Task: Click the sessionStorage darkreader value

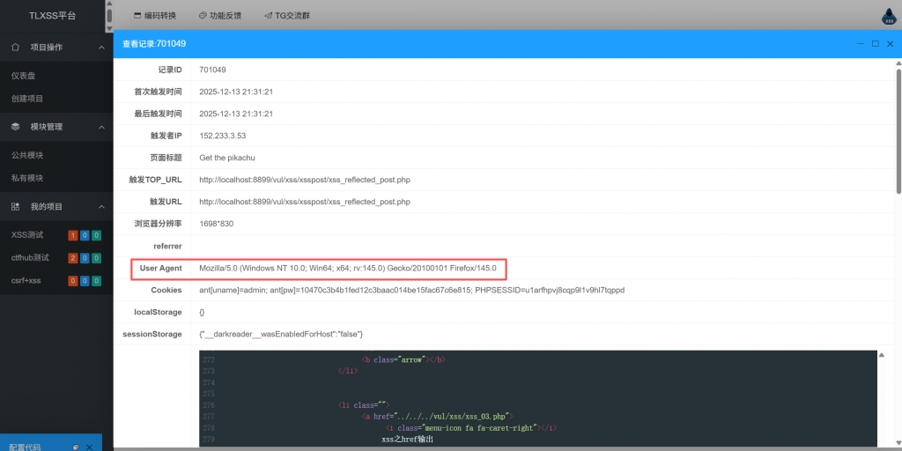Action: click(281, 334)
